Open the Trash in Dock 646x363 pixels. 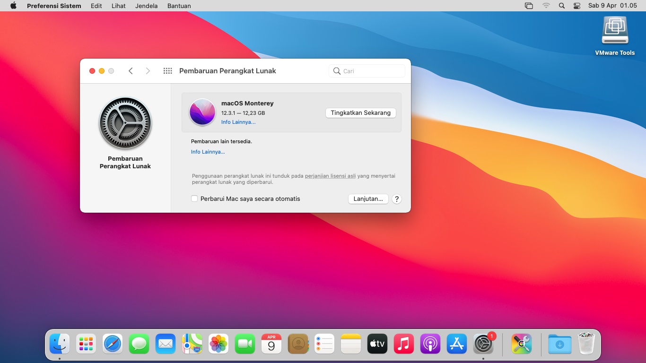(586, 344)
